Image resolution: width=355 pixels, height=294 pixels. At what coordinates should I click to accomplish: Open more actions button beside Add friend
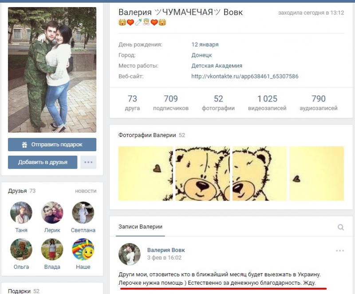point(88,162)
